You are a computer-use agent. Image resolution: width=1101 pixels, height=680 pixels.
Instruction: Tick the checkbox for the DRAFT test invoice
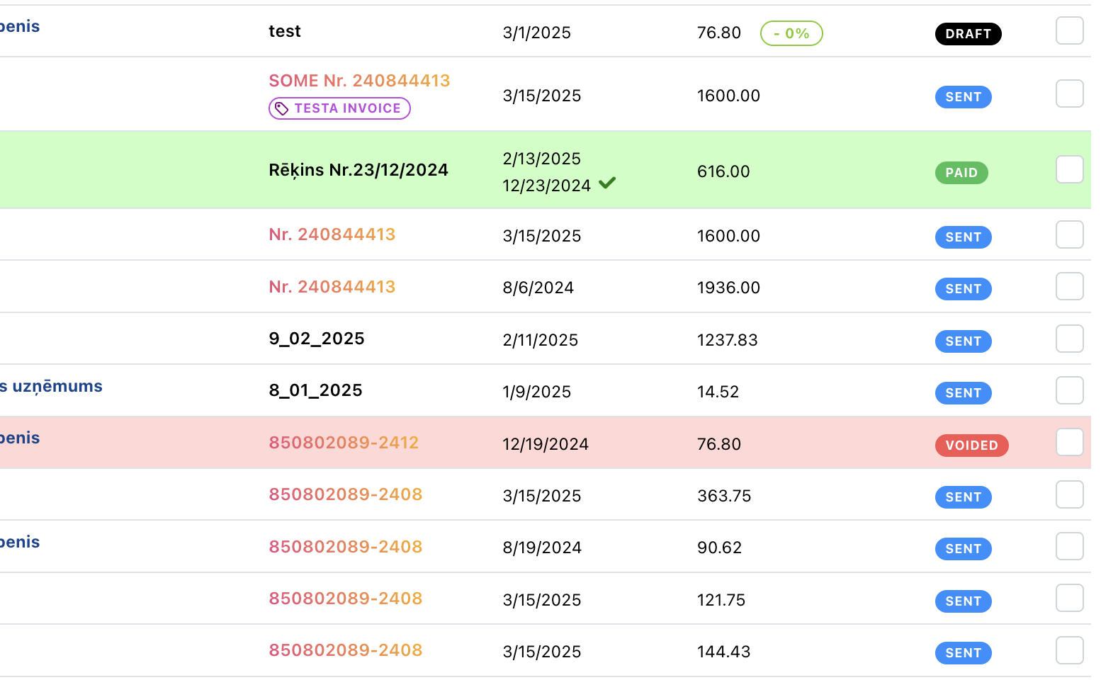[1069, 30]
